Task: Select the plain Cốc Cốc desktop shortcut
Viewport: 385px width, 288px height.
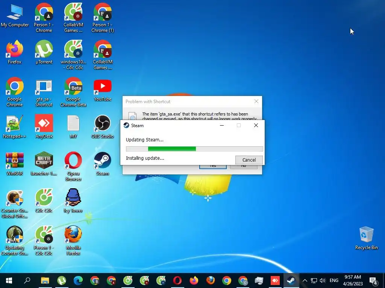Action: click(44, 201)
